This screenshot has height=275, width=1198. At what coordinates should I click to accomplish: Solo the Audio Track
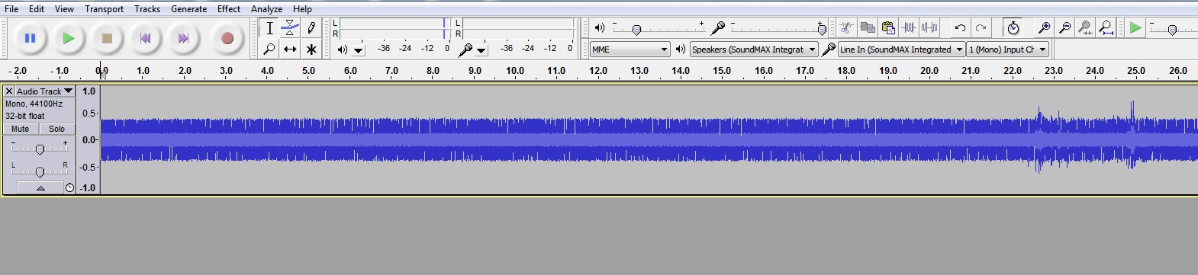point(57,129)
